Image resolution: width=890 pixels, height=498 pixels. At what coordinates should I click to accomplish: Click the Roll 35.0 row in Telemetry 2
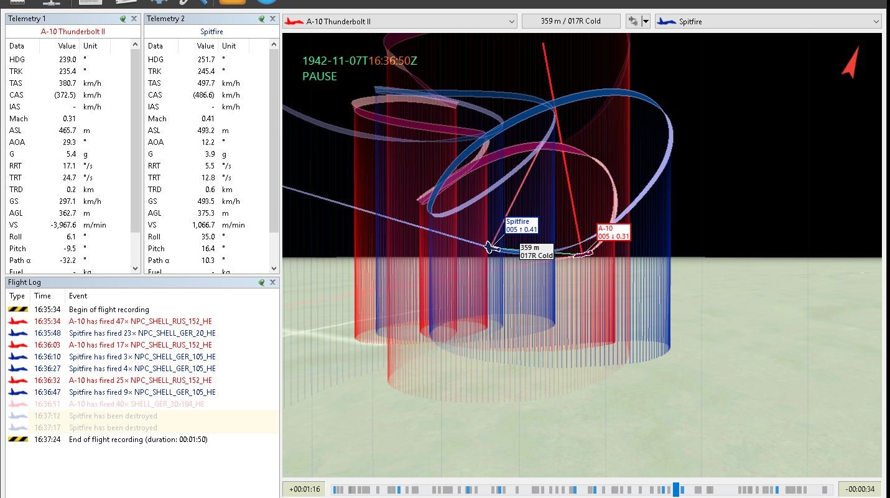tap(207, 237)
